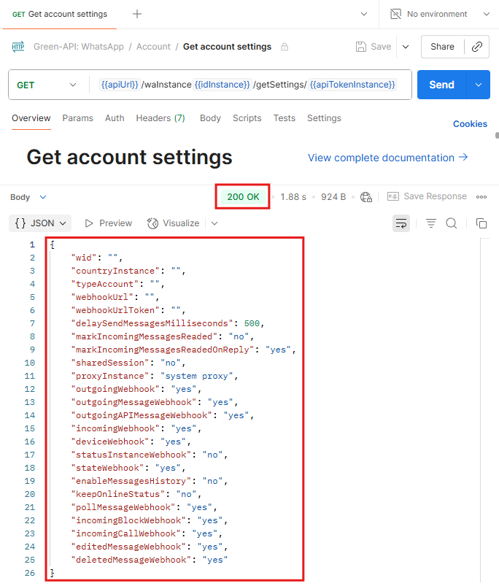
Task: Open the response more options ellipsis
Action: click(481, 197)
